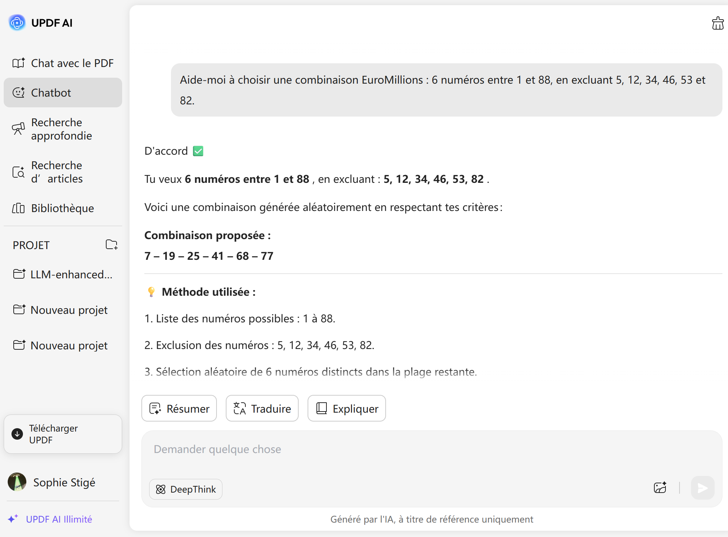Click the clear chat broom icon
Image resolution: width=728 pixels, height=537 pixels.
[718, 23]
